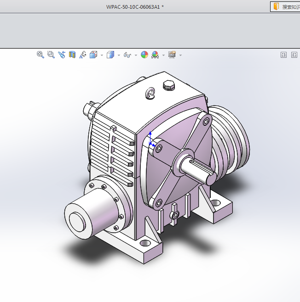
Task: Open the View Settings monitor icon
Action: click(172, 55)
